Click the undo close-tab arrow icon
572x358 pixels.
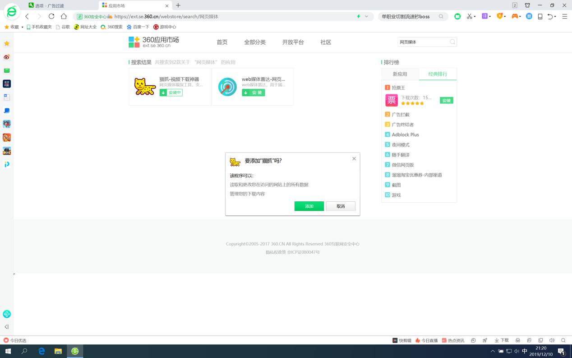550,16
